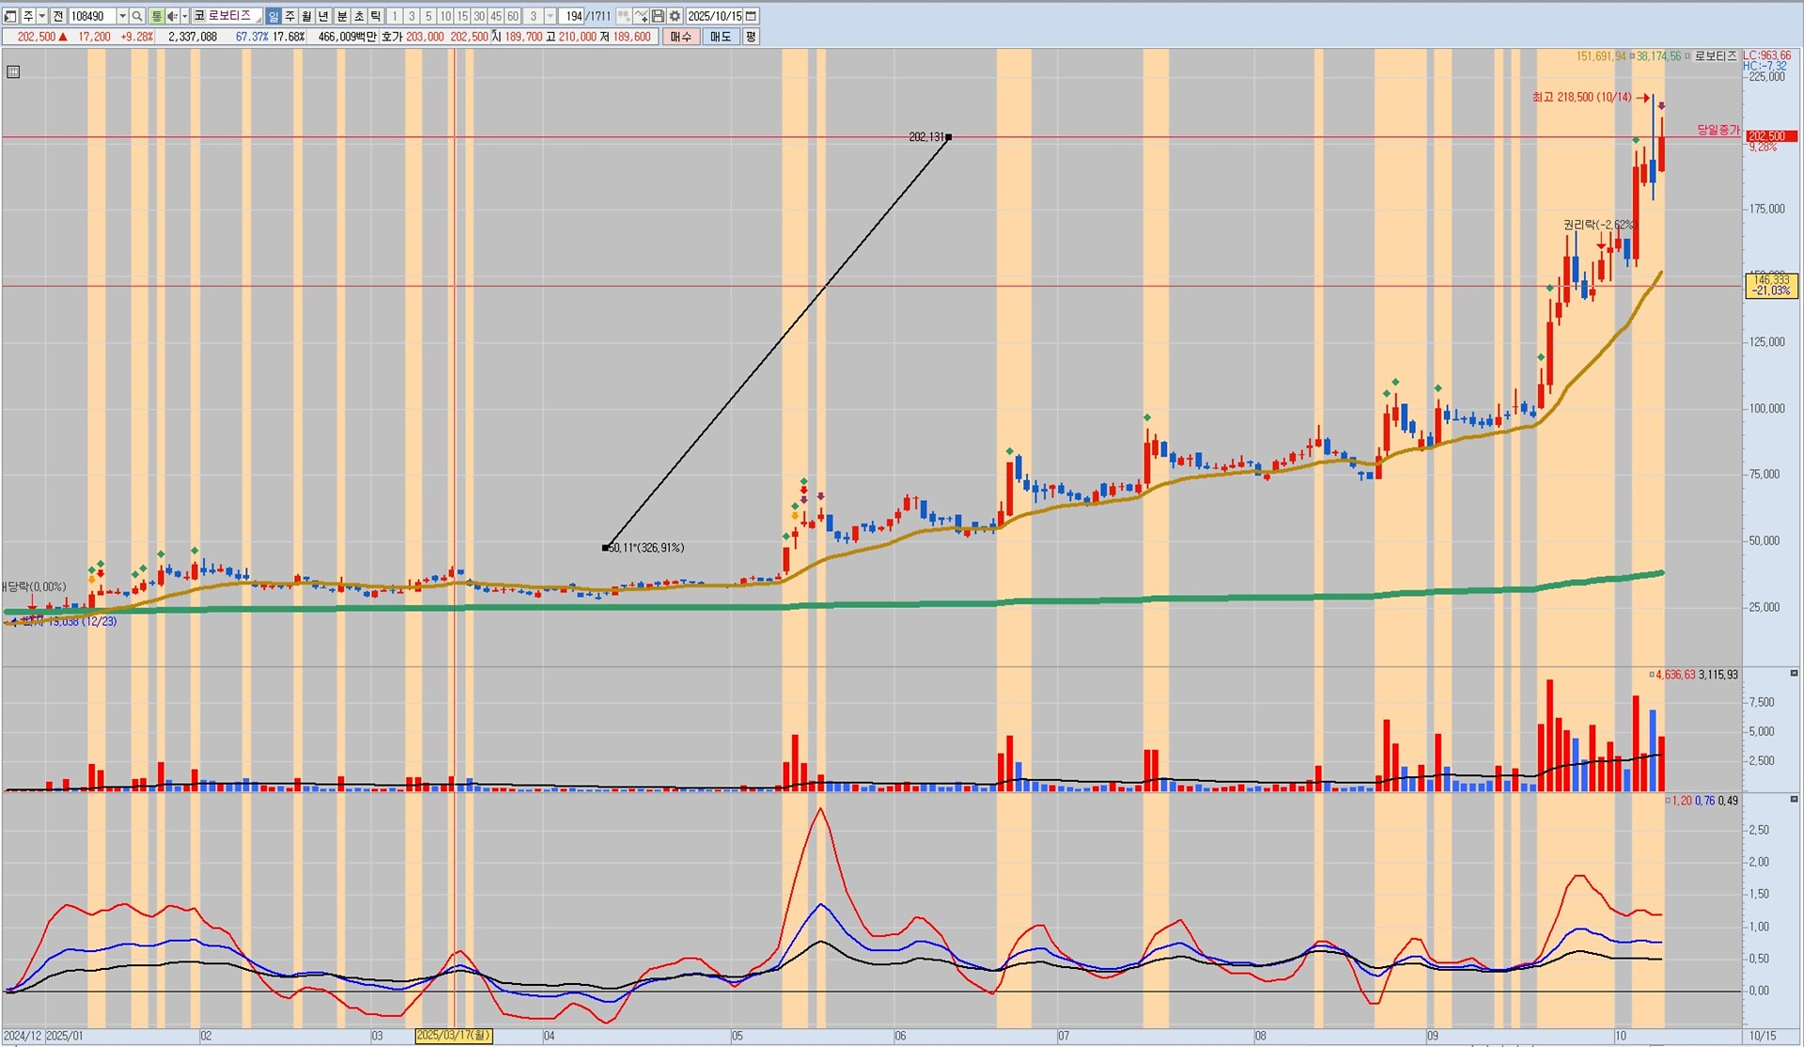Select the 틱 tick chart tab
1804x1047 pixels.
click(x=375, y=16)
